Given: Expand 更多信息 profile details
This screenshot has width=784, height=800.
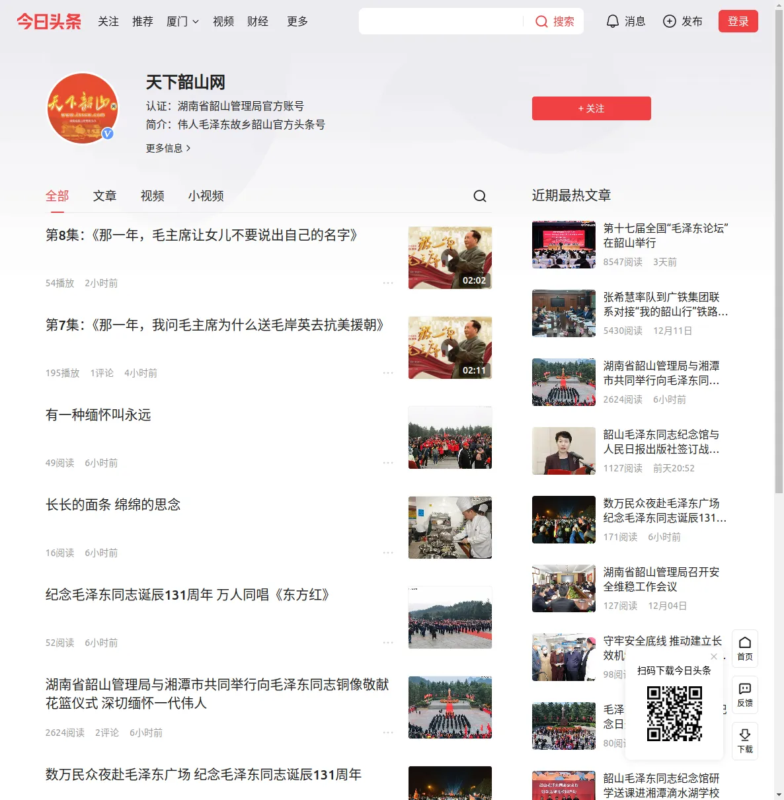Looking at the screenshot, I should tap(169, 148).
